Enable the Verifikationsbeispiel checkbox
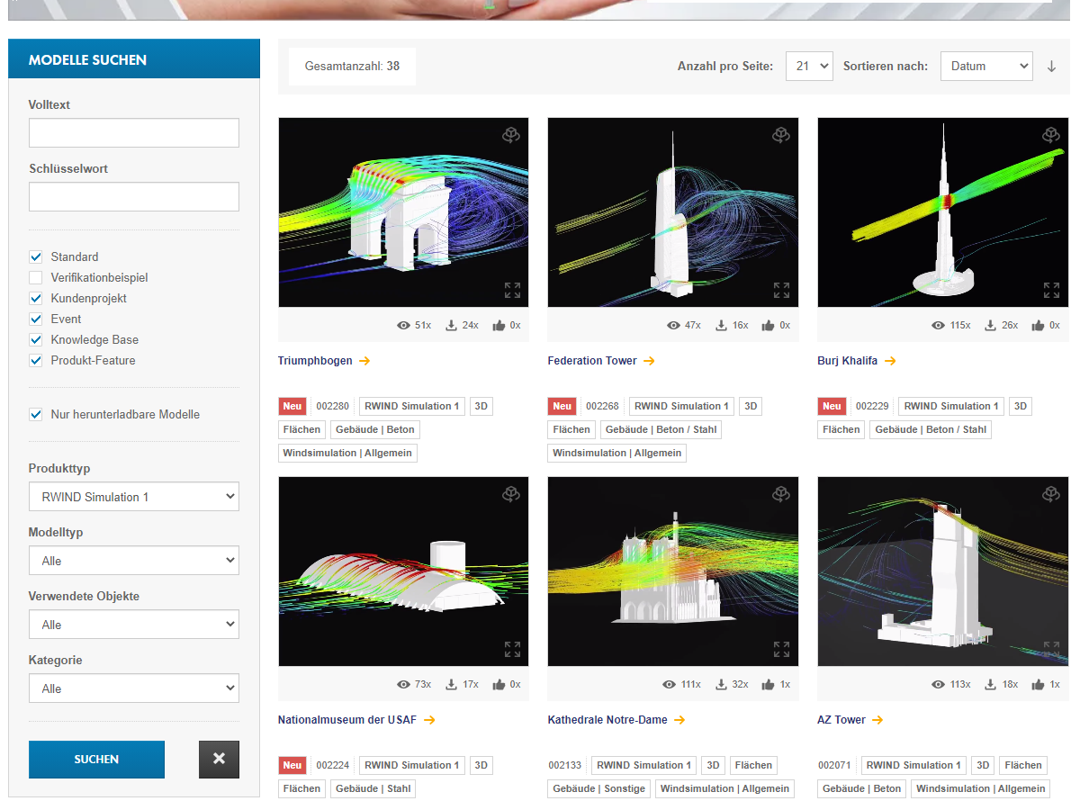Screen dimensions: 1080x810 point(35,277)
